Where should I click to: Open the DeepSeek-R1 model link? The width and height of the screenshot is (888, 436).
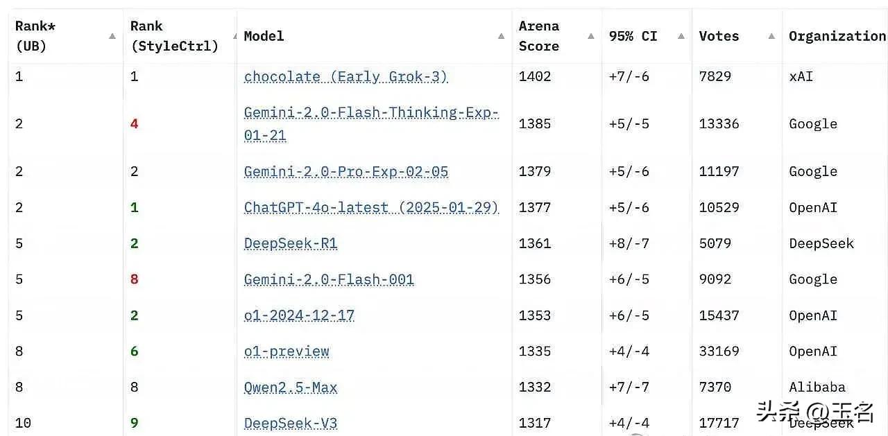pos(291,243)
